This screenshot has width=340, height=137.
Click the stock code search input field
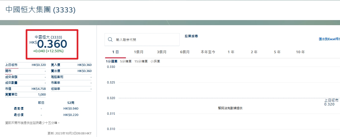click(x=142, y=40)
